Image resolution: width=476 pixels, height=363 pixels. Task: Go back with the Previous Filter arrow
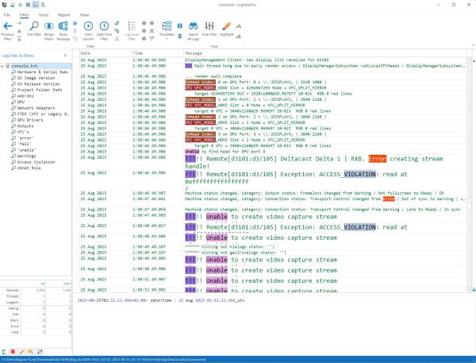[8, 30]
